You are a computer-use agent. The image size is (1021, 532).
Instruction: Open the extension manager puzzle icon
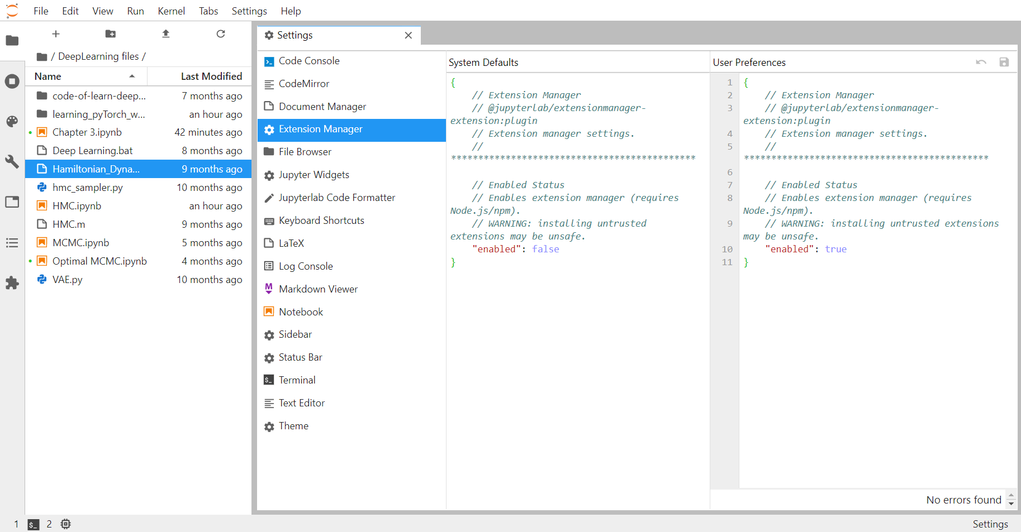pos(12,283)
